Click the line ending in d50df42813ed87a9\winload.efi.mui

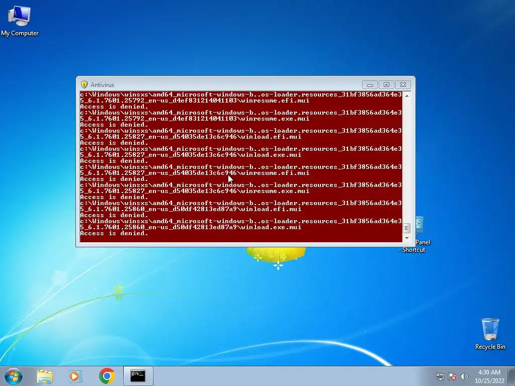point(191,209)
